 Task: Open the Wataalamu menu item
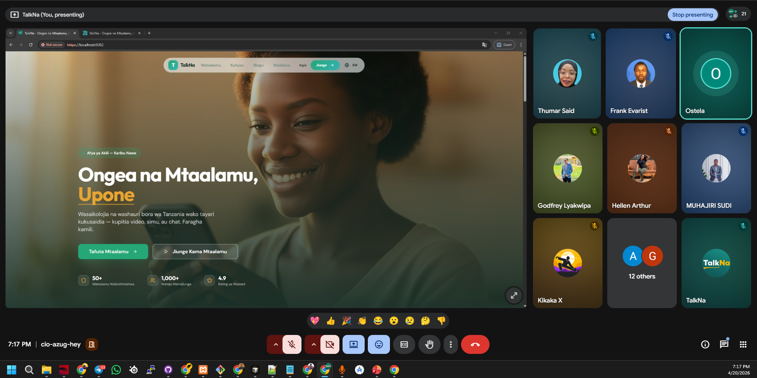(211, 65)
